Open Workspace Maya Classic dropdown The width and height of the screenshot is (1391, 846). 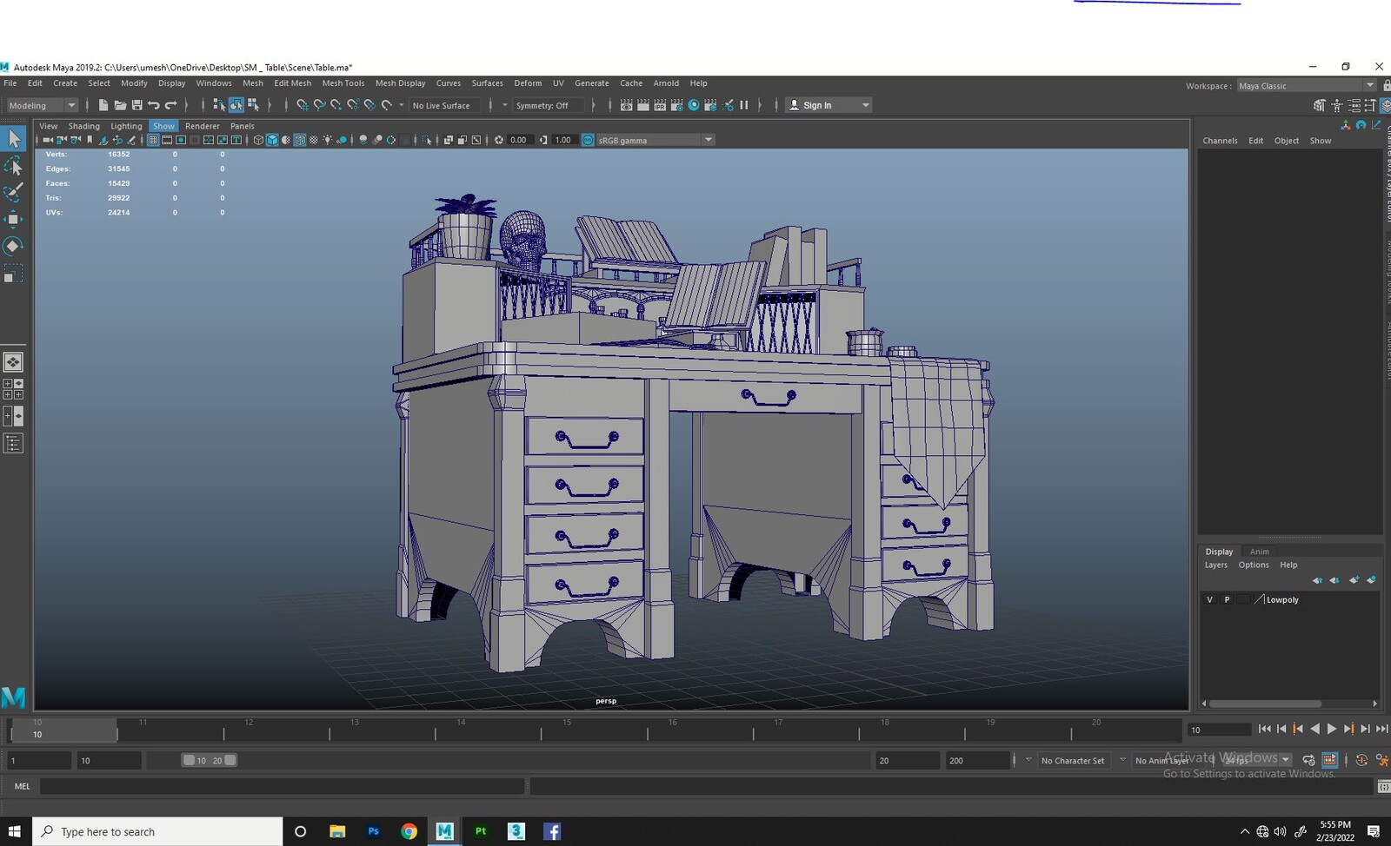(1306, 85)
